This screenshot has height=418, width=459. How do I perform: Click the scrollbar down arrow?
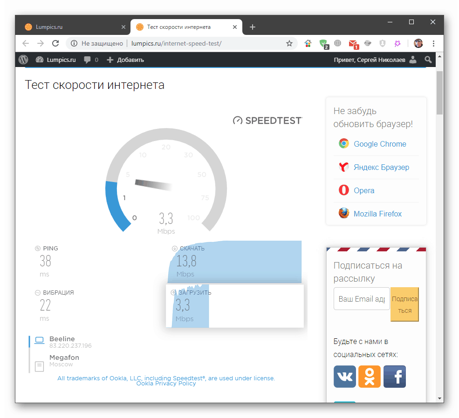pyautogui.click(x=439, y=398)
